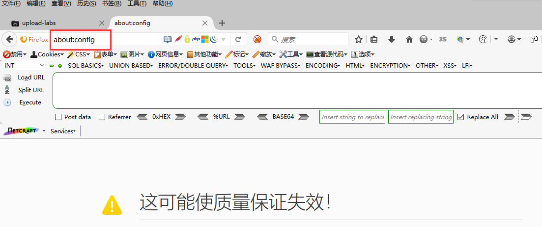Switch to the upload-labs tab
This screenshot has height=227, width=542.
[x=57, y=23]
